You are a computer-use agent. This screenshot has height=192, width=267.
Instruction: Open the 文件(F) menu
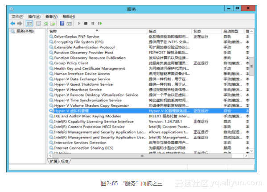[x=17, y=17]
